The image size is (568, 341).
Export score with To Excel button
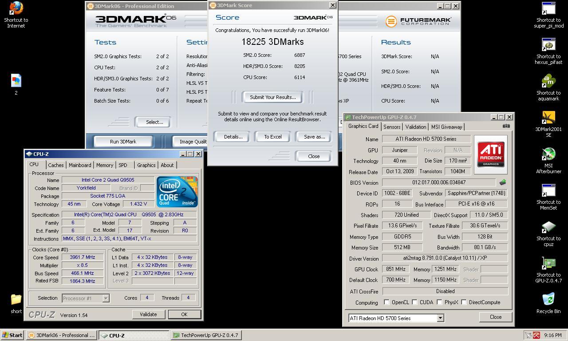[x=273, y=137]
